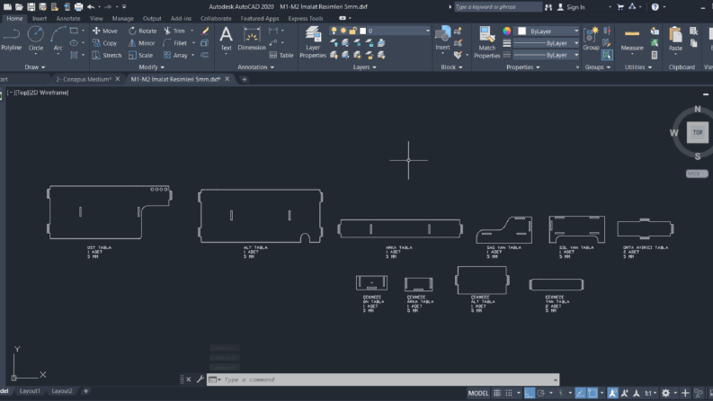Viewport: 713px width, 401px height.
Task: Expand the Modify panel options
Action: click(x=151, y=67)
